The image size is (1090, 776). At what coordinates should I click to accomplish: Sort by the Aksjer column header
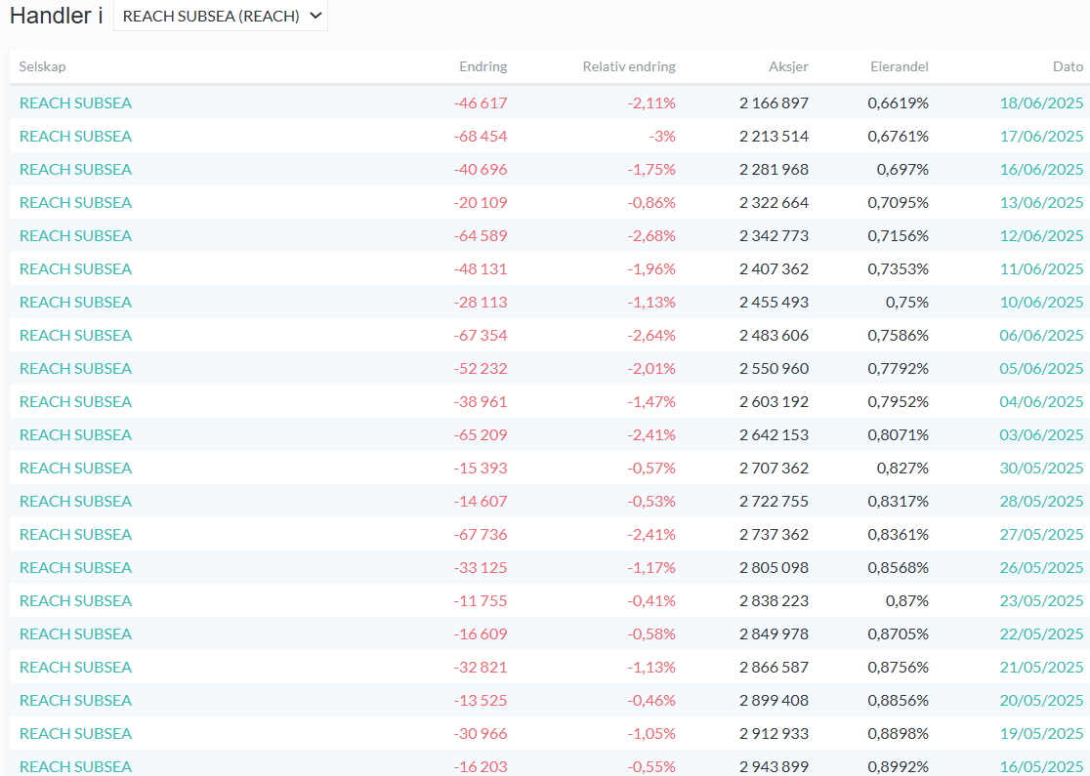pyautogui.click(x=788, y=66)
